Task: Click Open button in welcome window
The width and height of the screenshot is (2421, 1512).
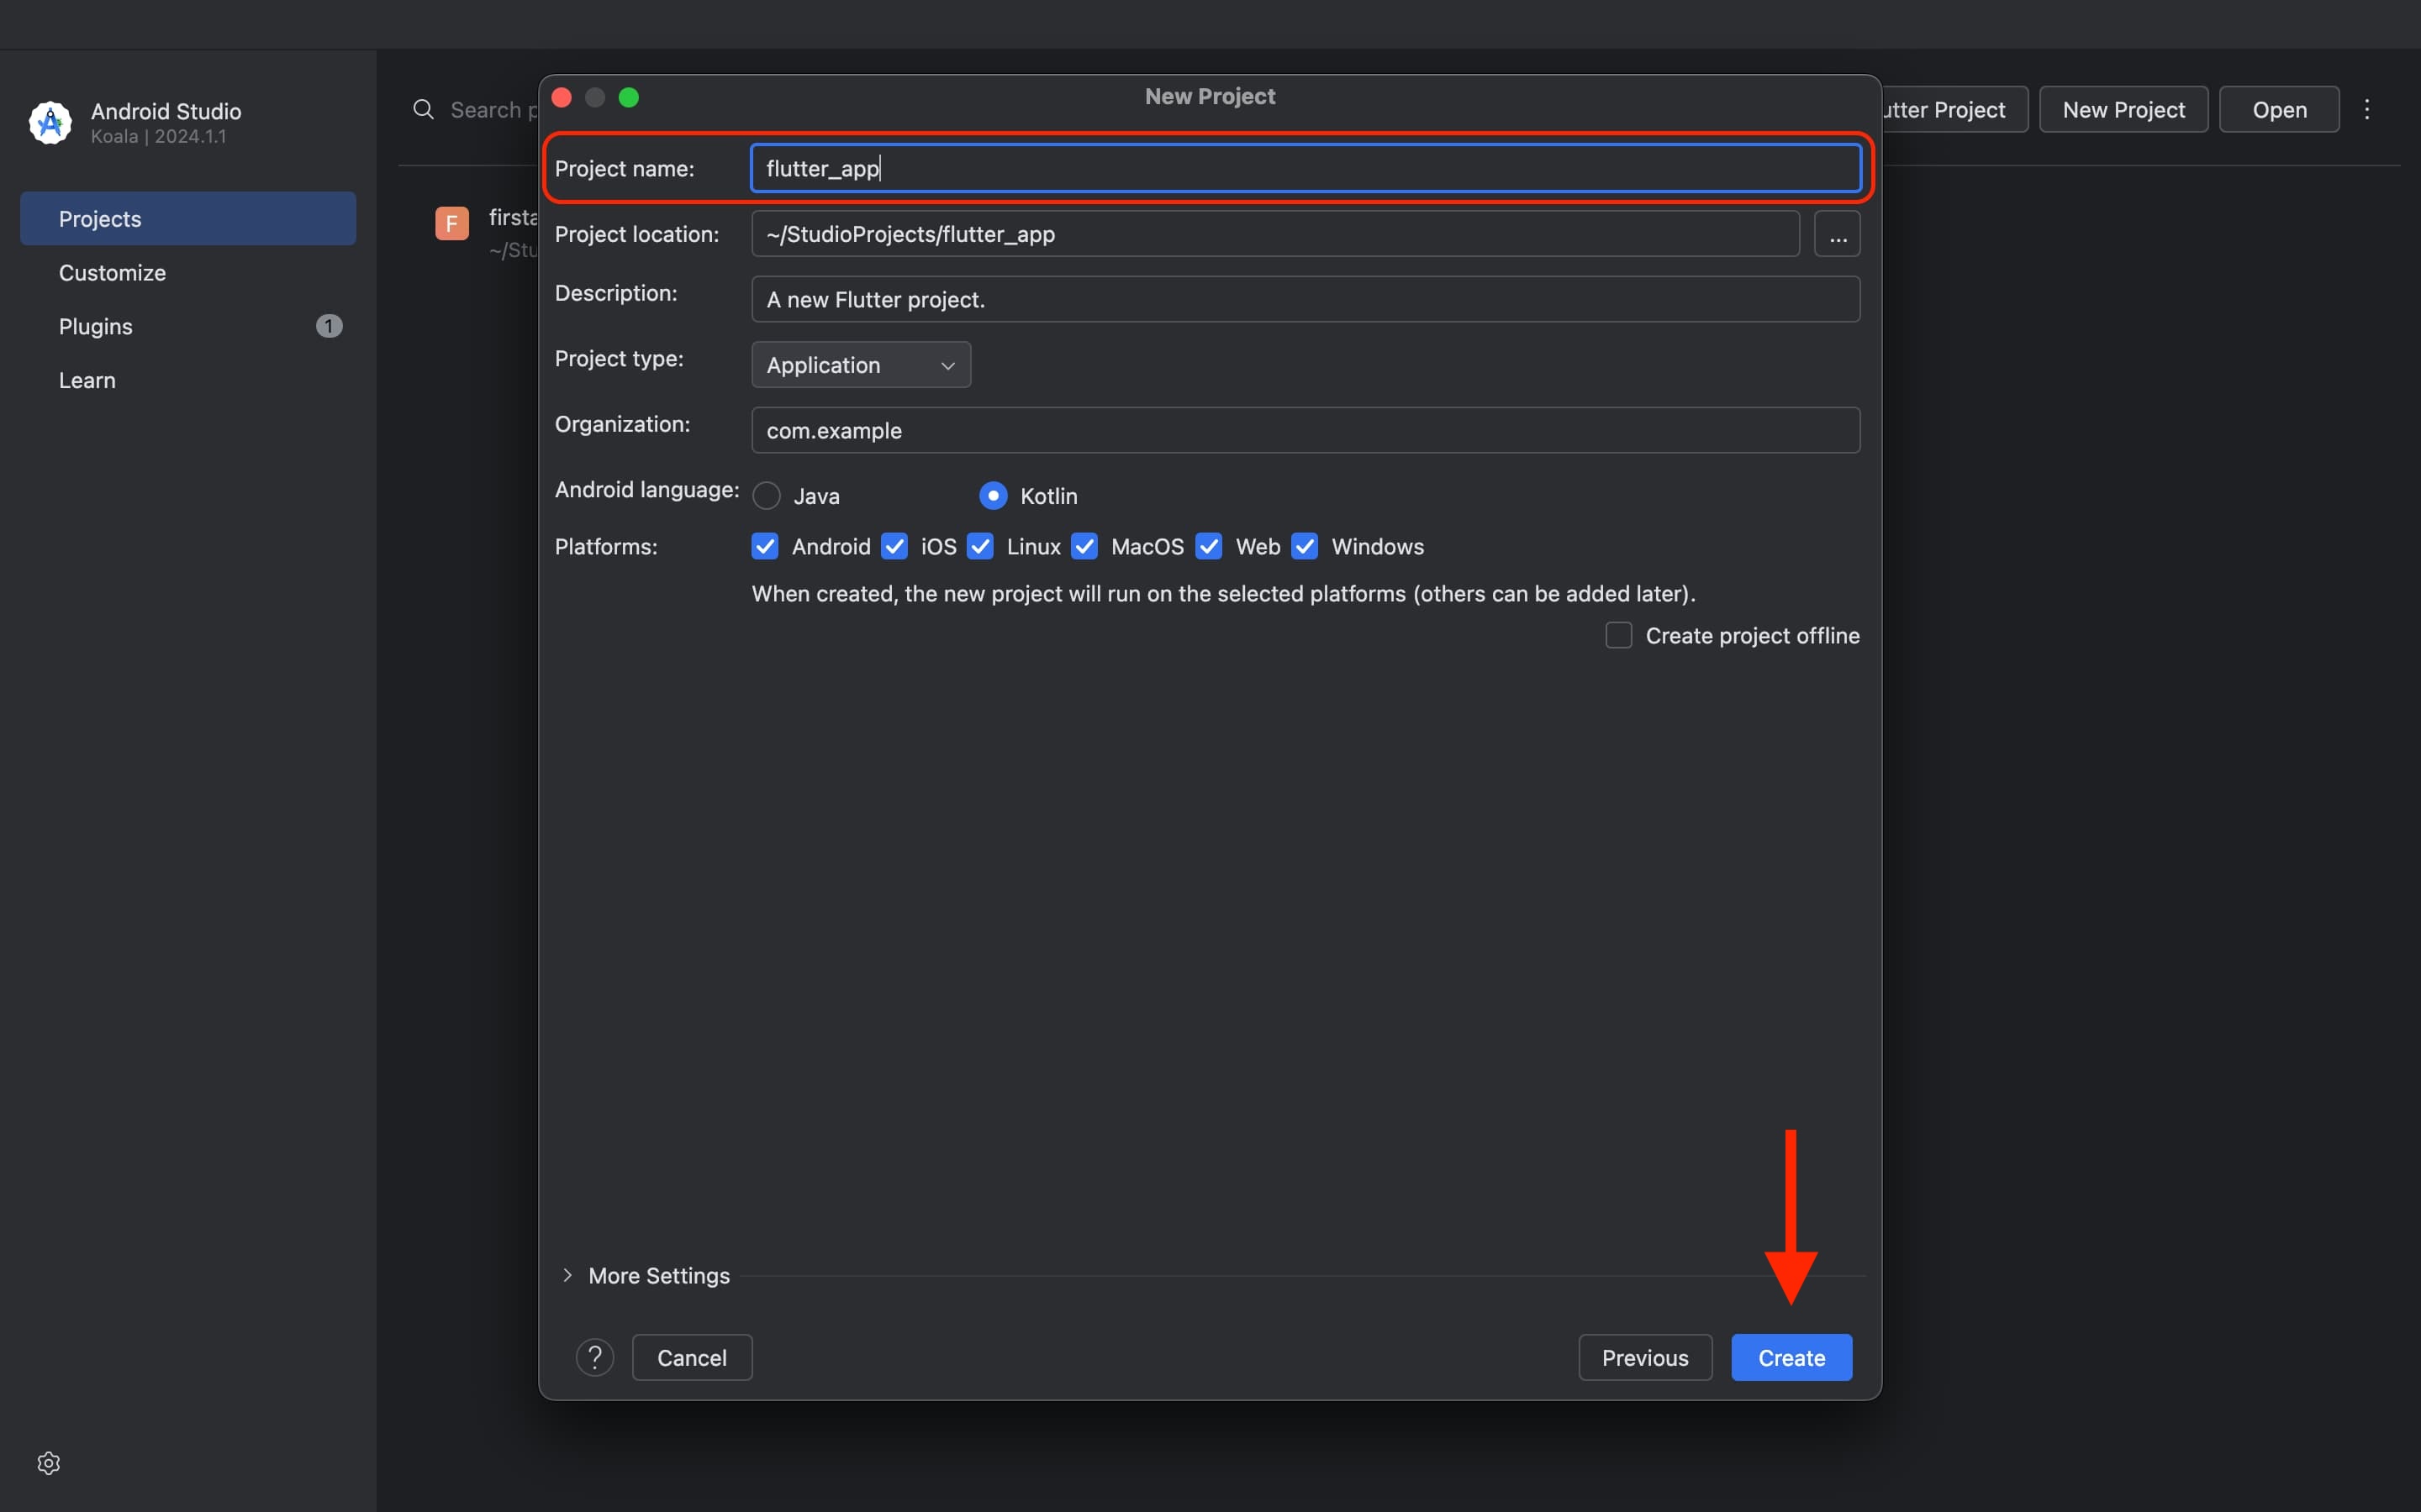Action: point(2280,110)
